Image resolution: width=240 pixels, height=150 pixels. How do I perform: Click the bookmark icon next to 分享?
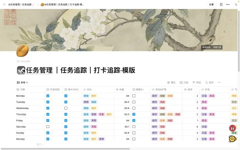tap(221, 5)
